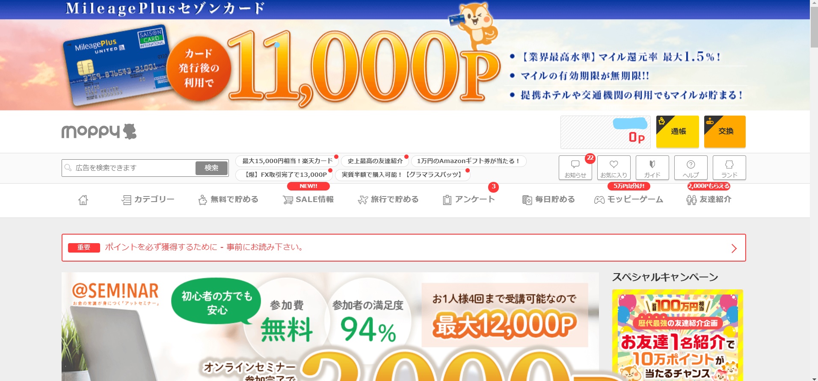The width and height of the screenshot is (818, 381).
Task: Click the 検索 search button
Action: coord(211,168)
